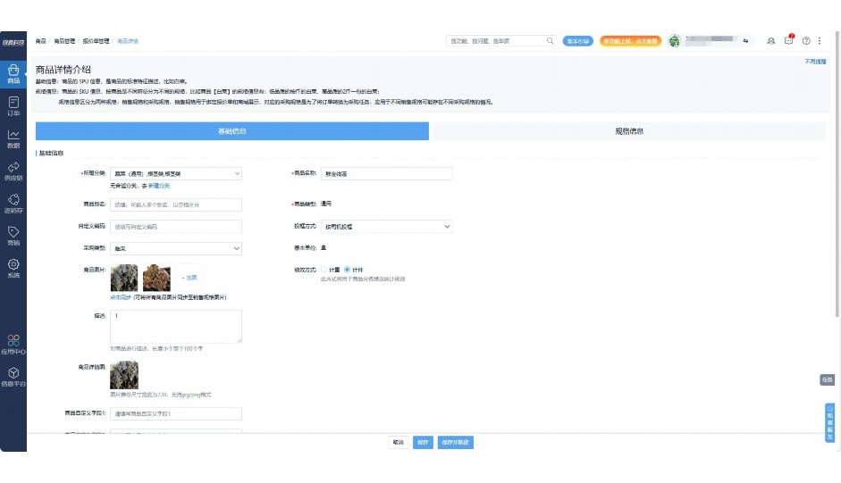This screenshot has height=483, width=841.
Task: Select the 基础信息 tab
Action: pos(231,131)
